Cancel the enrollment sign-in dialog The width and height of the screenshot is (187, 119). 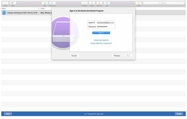click(74, 56)
